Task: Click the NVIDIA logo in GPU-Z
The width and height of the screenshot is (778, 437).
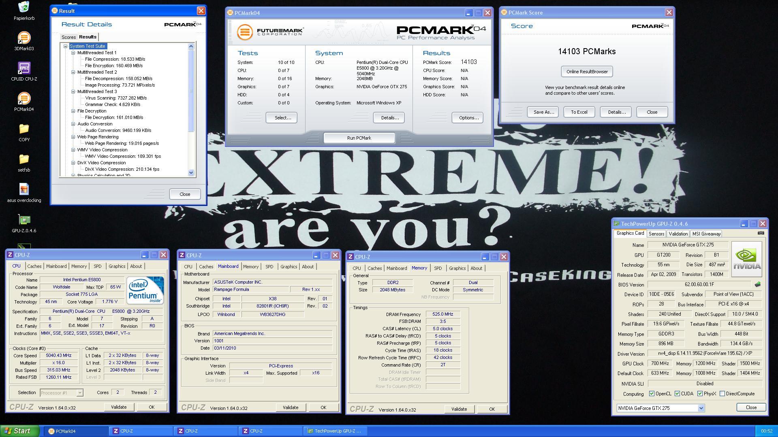Action: [x=746, y=259]
